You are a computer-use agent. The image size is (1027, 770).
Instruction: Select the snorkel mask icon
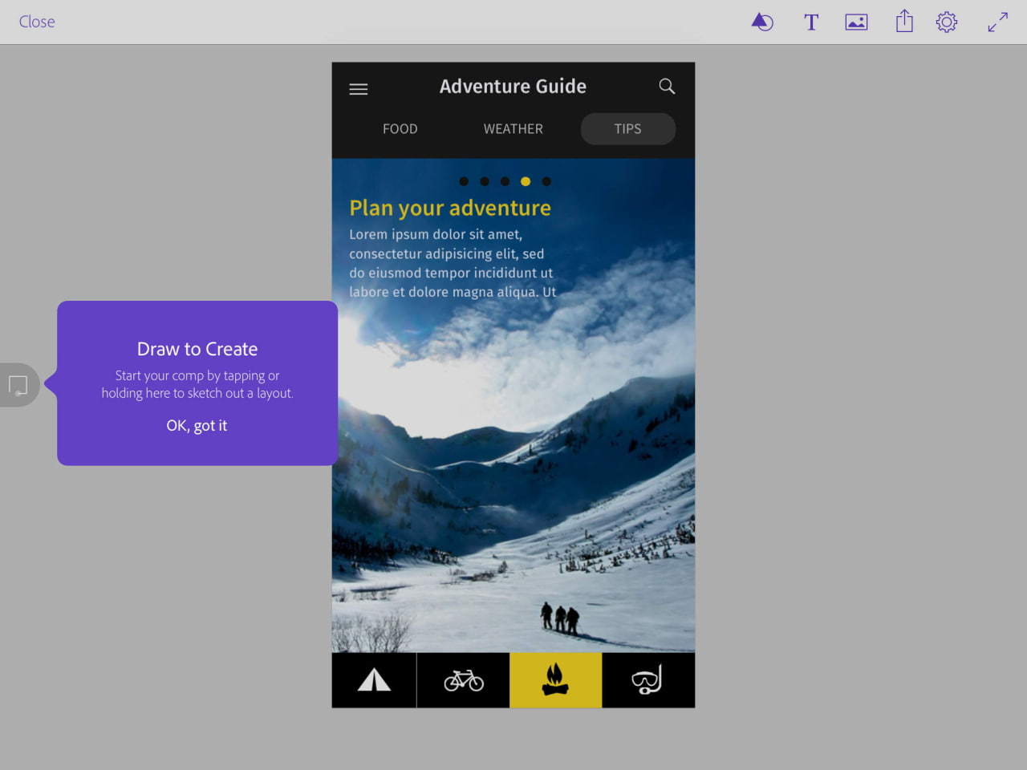[648, 679]
